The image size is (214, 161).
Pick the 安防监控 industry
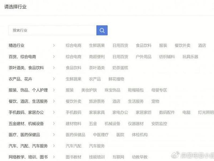point(159,123)
